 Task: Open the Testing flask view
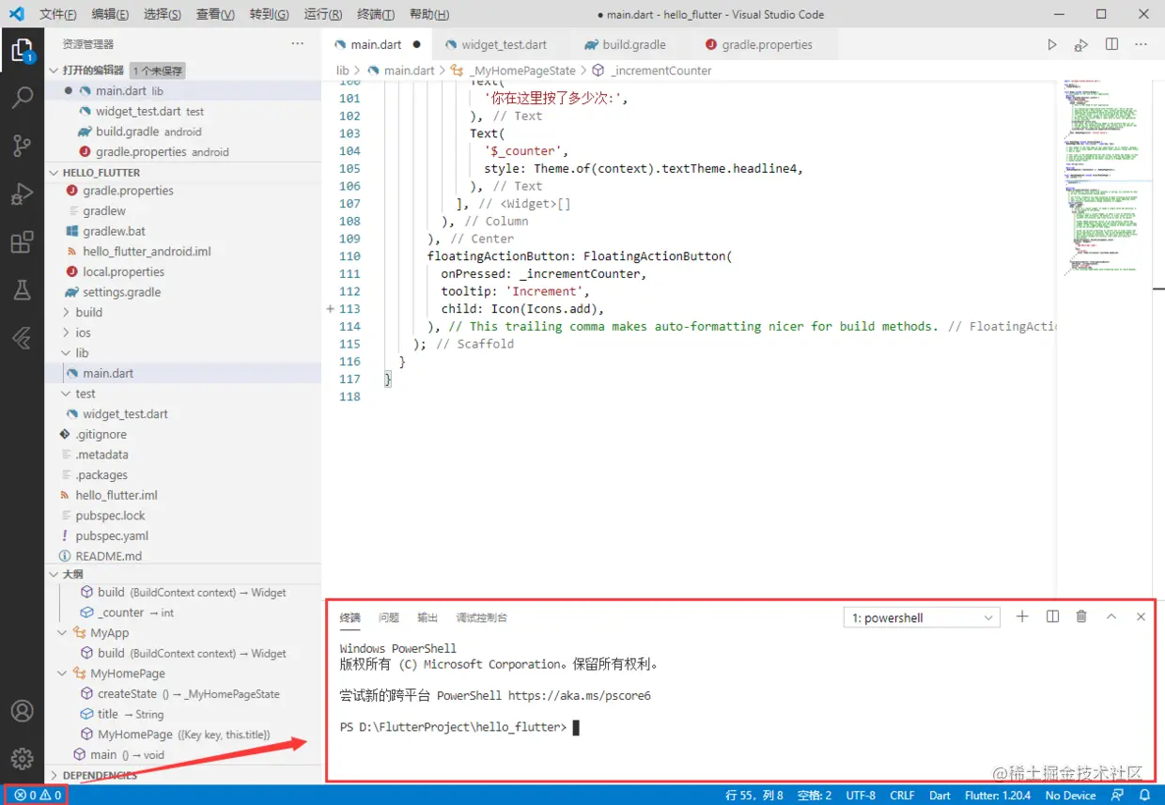pyautogui.click(x=22, y=290)
